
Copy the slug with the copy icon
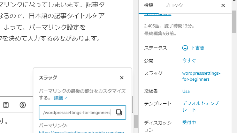coord(119,112)
